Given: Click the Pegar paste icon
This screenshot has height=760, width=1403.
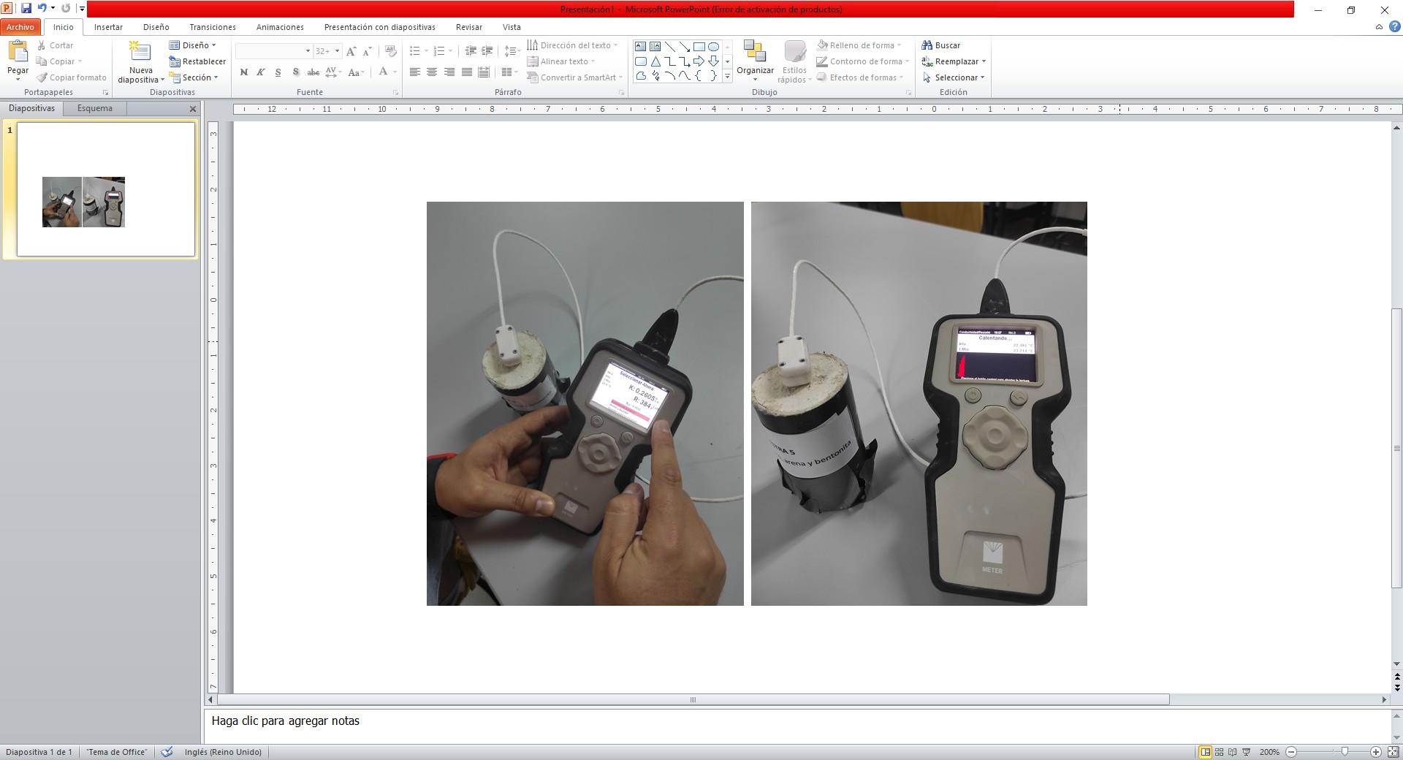Looking at the screenshot, I should click(x=18, y=53).
